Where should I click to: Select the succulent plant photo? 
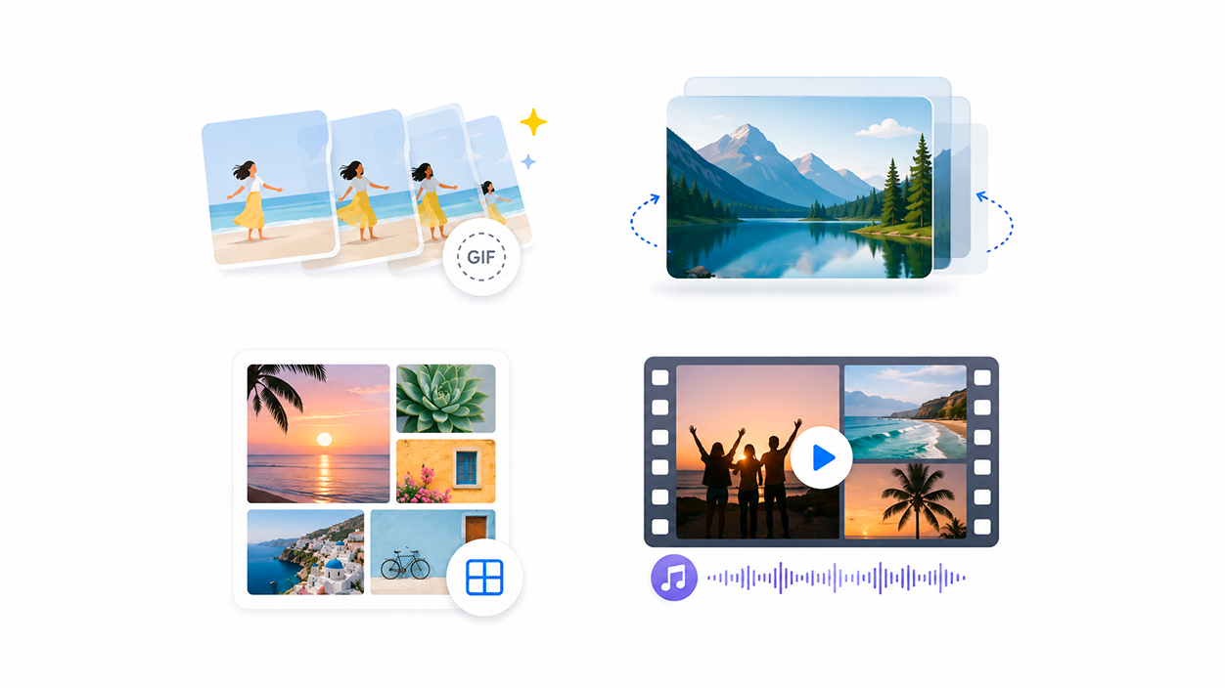[x=445, y=399]
